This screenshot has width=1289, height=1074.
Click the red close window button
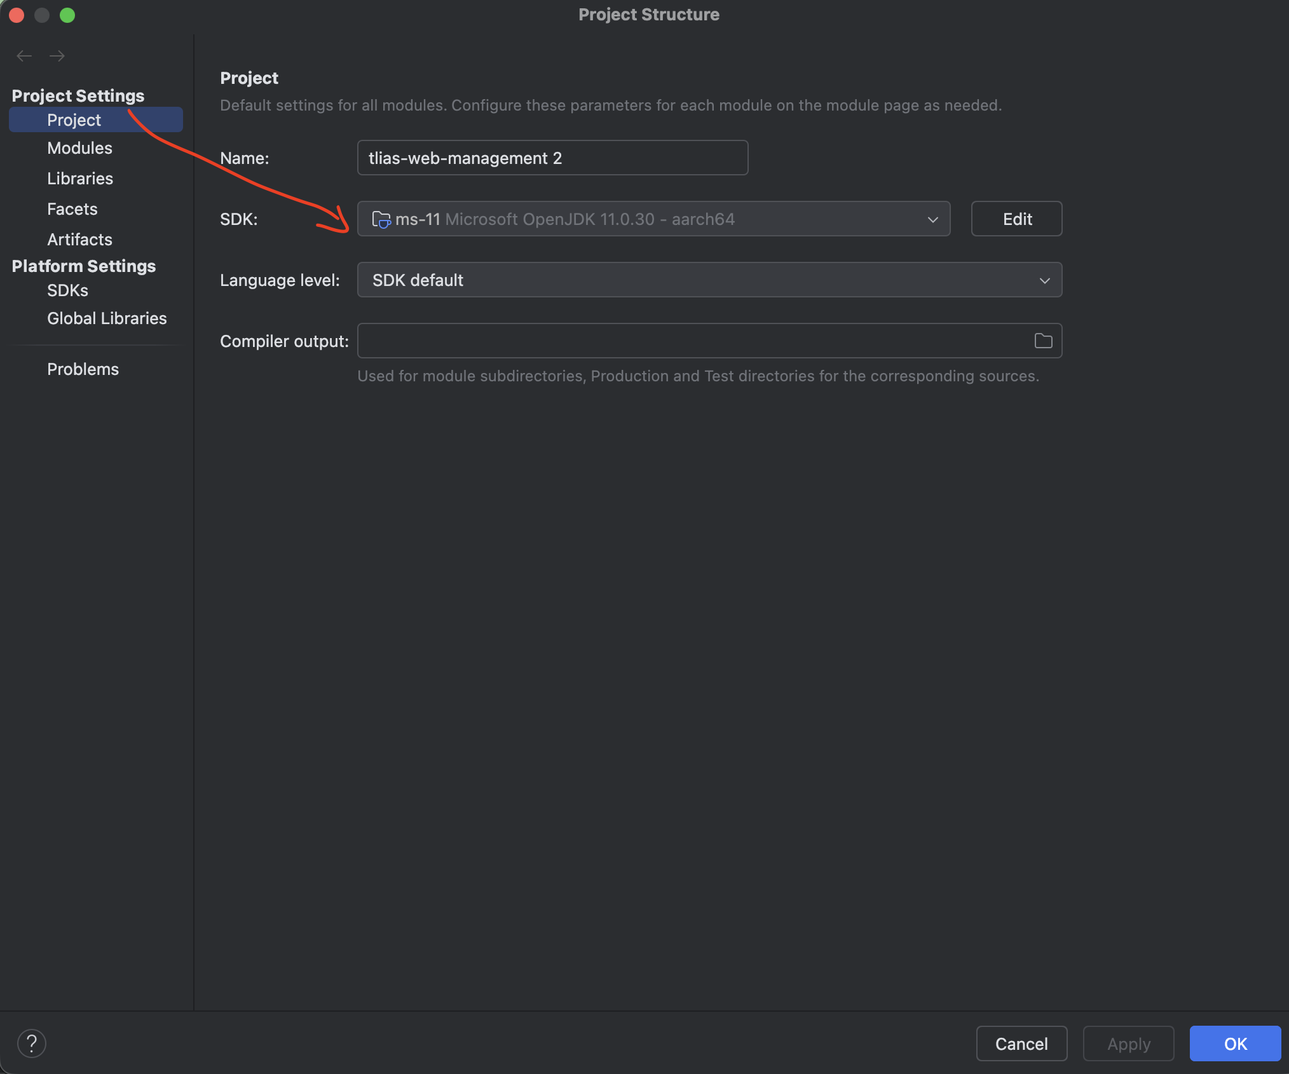click(x=17, y=15)
